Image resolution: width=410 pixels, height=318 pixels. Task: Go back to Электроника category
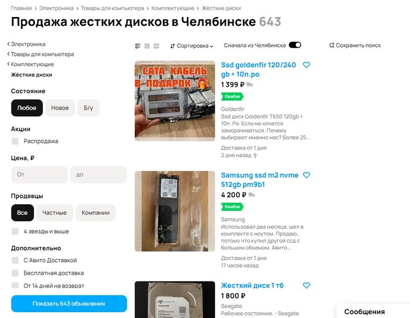(x=27, y=44)
